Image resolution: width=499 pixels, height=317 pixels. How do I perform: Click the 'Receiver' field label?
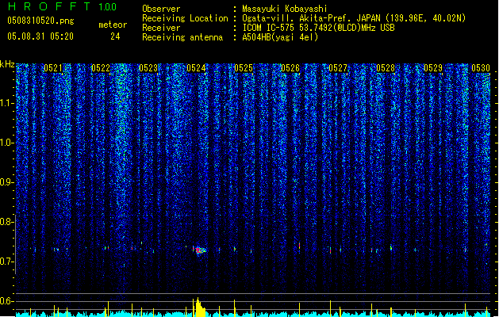click(x=161, y=28)
